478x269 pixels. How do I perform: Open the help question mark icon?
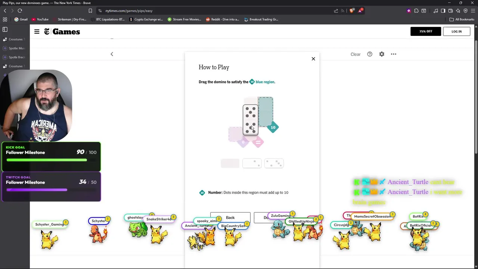pyautogui.click(x=370, y=54)
